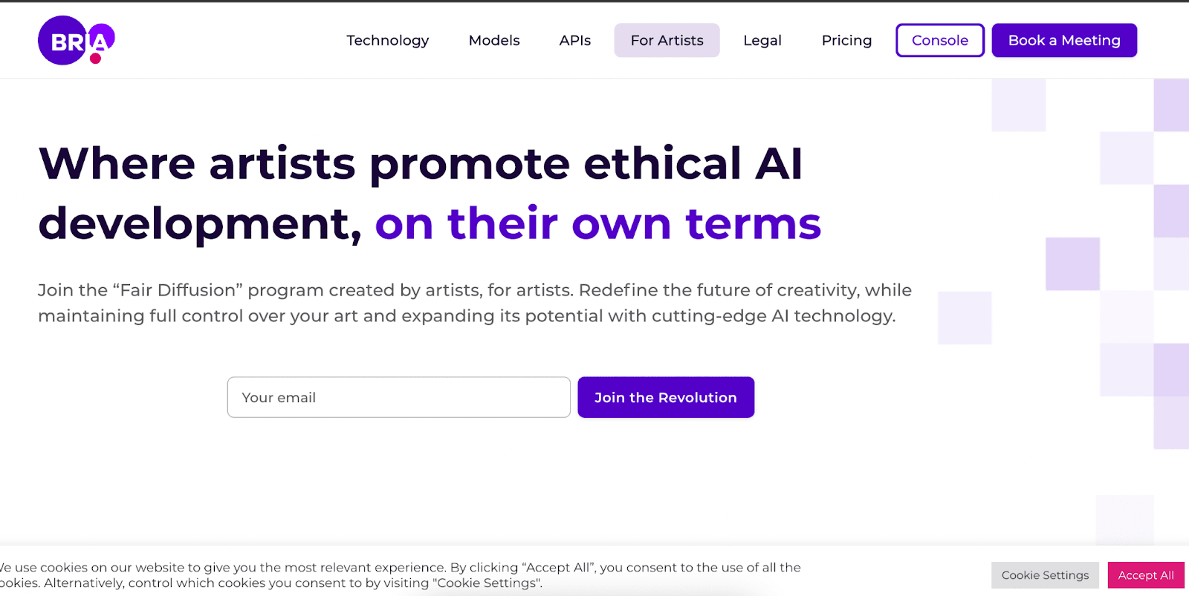1189x596 pixels.
Task: Click the BRIA logo
Action: [x=76, y=41]
